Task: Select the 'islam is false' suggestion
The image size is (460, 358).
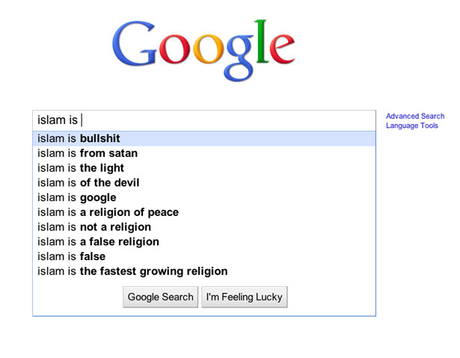Action: click(71, 256)
